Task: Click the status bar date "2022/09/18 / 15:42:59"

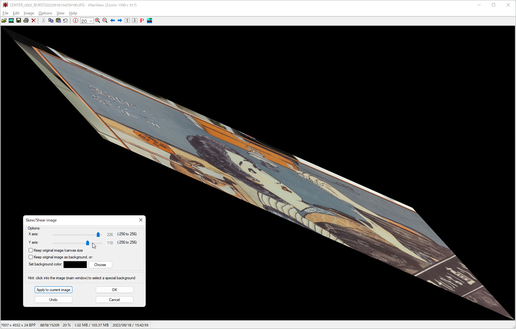Action: click(131, 325)
